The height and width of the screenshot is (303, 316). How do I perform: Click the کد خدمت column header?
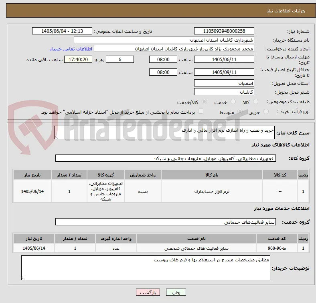(x=277, y=239)
